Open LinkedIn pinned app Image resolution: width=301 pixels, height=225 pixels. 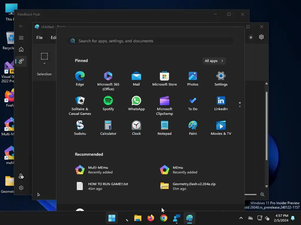pos(221,103)
